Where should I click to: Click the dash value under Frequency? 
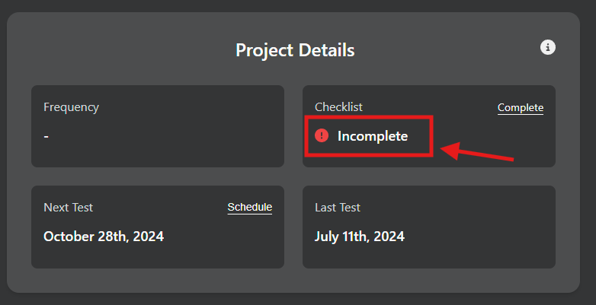[x=46, y=136]
